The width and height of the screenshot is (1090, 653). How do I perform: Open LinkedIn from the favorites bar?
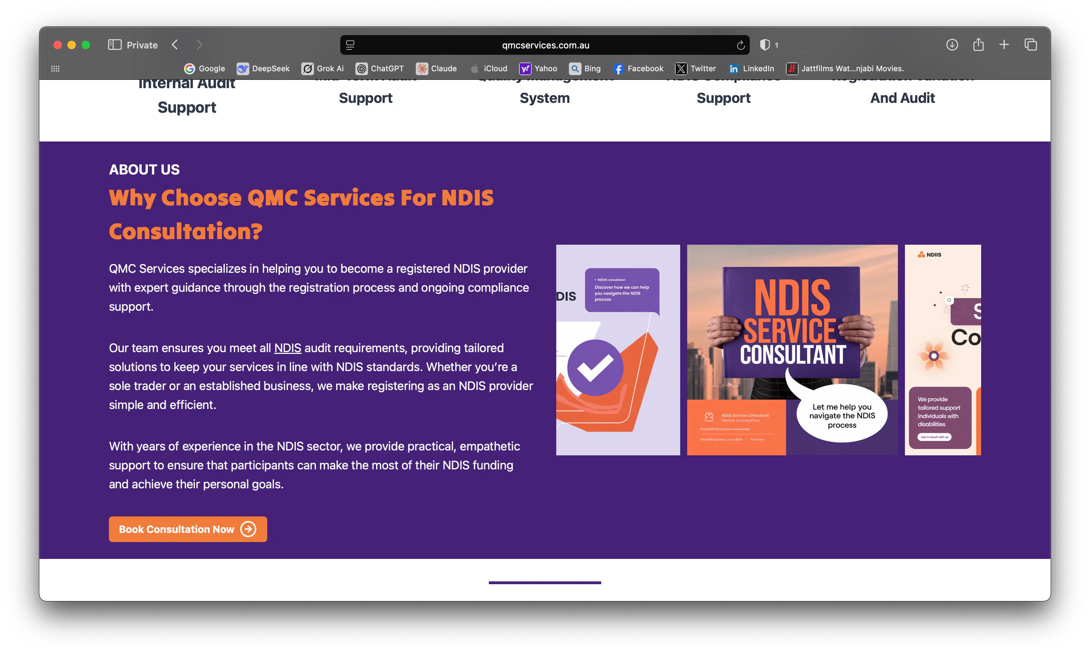coord(751,69)
